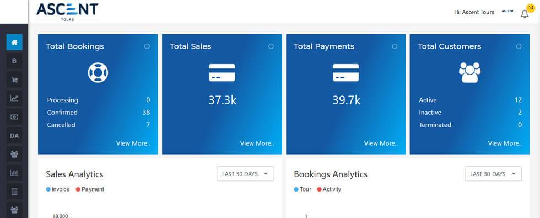Image resolution: width=540 pixels, height=218 pixels.
Task: Toggle the Invoice legend blue dot
Action: (x=48, y=189)
